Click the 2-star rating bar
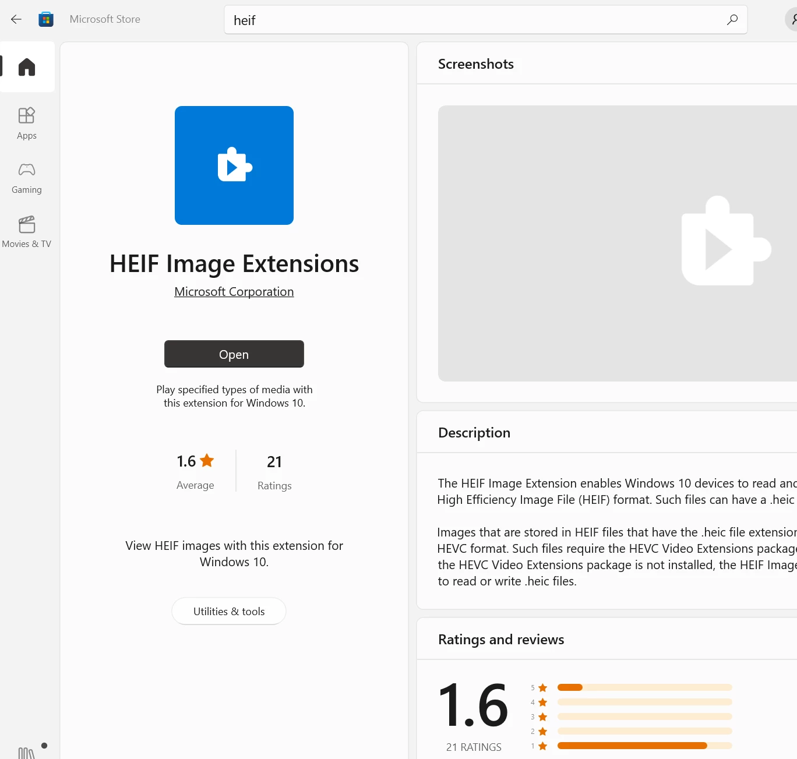The height and width of the screenshot is (759, 797). pyautogui.click(x=644, y=731)
